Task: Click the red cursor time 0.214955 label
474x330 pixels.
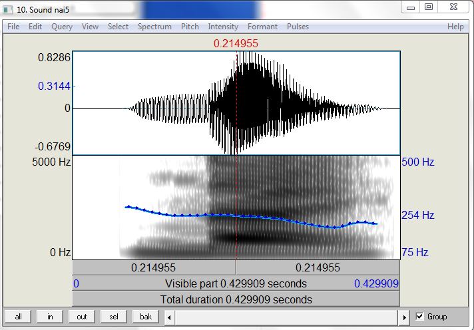Action: pyautogui.click(x=236, y=43)
